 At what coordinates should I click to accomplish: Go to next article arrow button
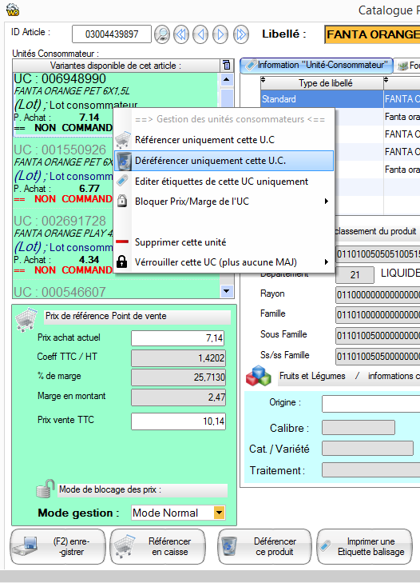click(x=220, y=34)
